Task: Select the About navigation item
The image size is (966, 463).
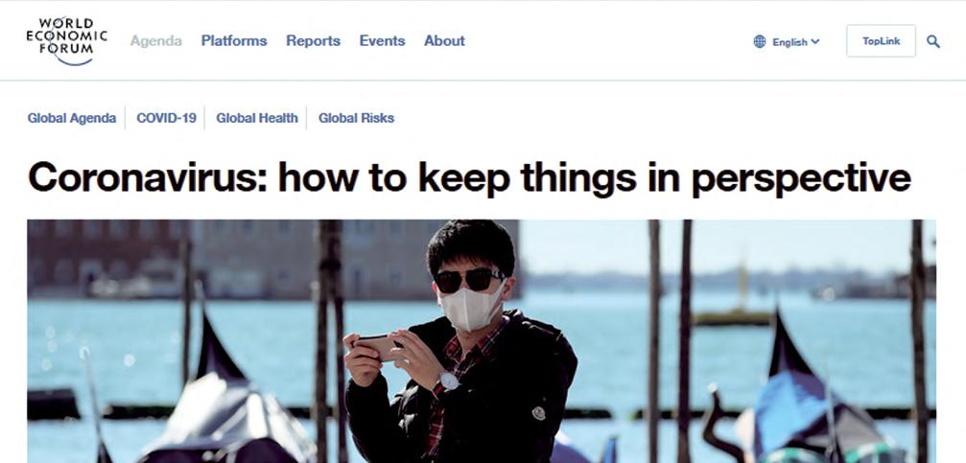Action: (444, 41)
